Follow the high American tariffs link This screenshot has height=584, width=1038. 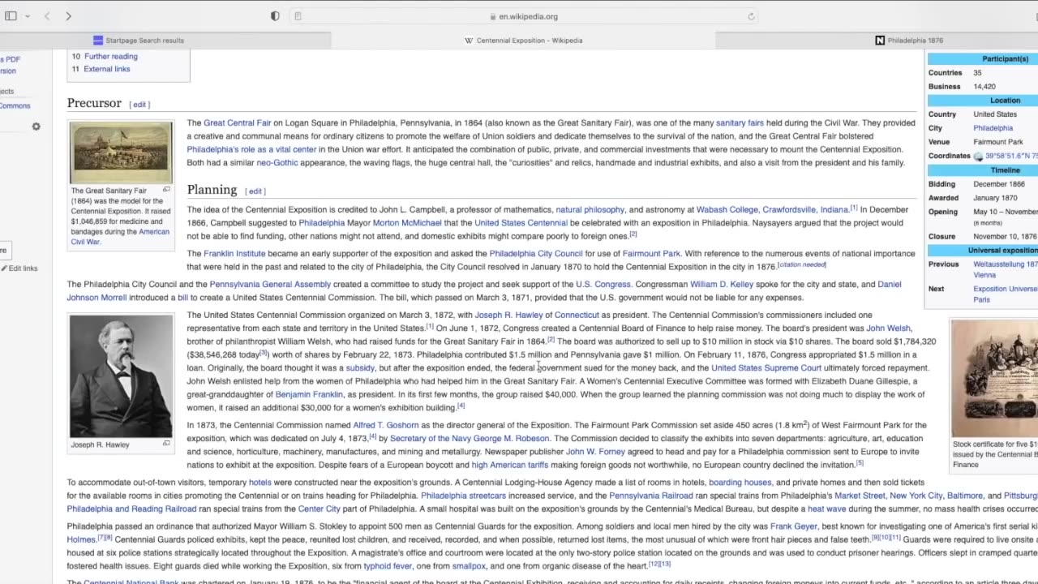pos(510,466)
